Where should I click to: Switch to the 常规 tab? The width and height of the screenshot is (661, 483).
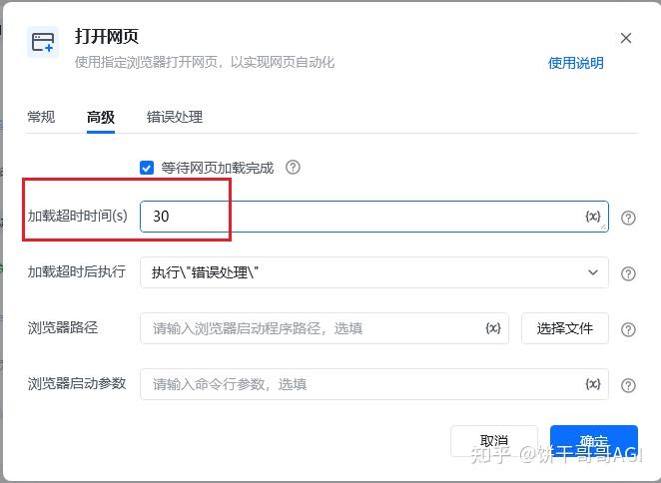click(41, 117)
